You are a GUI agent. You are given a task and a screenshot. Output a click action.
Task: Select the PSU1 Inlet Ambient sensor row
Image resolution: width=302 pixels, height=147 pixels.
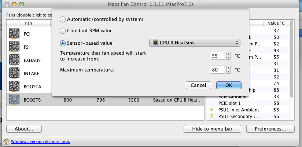tap(248, 110)
